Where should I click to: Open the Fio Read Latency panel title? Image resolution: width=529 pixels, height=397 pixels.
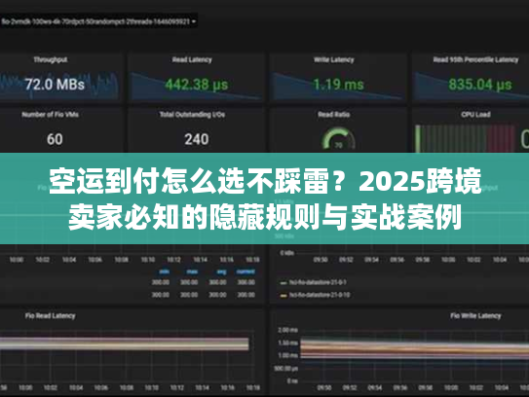tap(51, 316)
